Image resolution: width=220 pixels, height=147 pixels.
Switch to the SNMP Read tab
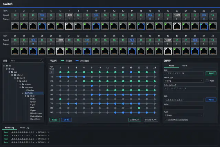click(x=171, y=66)
